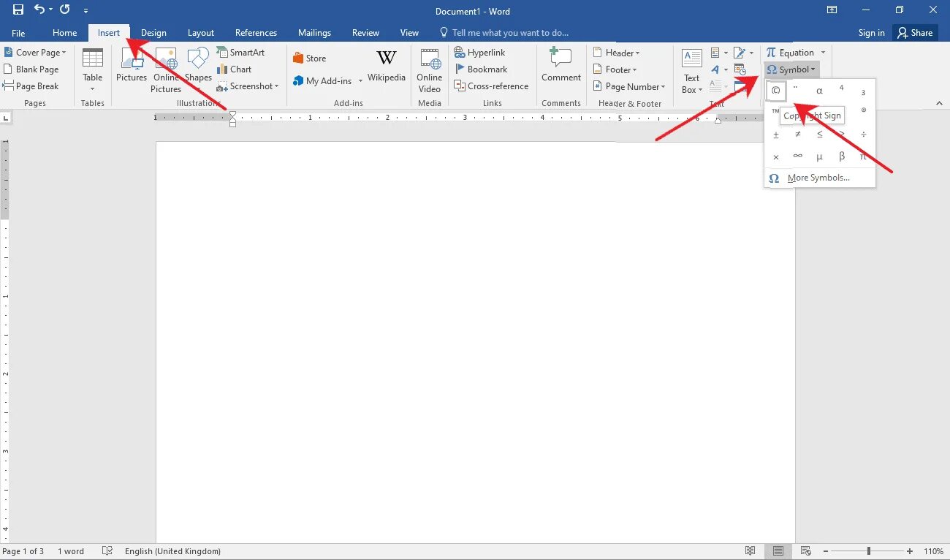Click Sign in link
Image resolution: width=950 pixels, height=560 pixels.
[x=871, y=33]
